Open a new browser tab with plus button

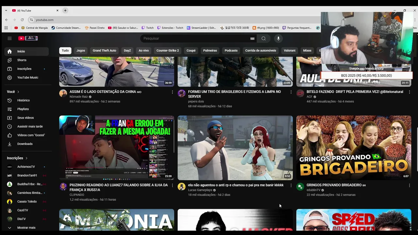click(x=65, y=10)
